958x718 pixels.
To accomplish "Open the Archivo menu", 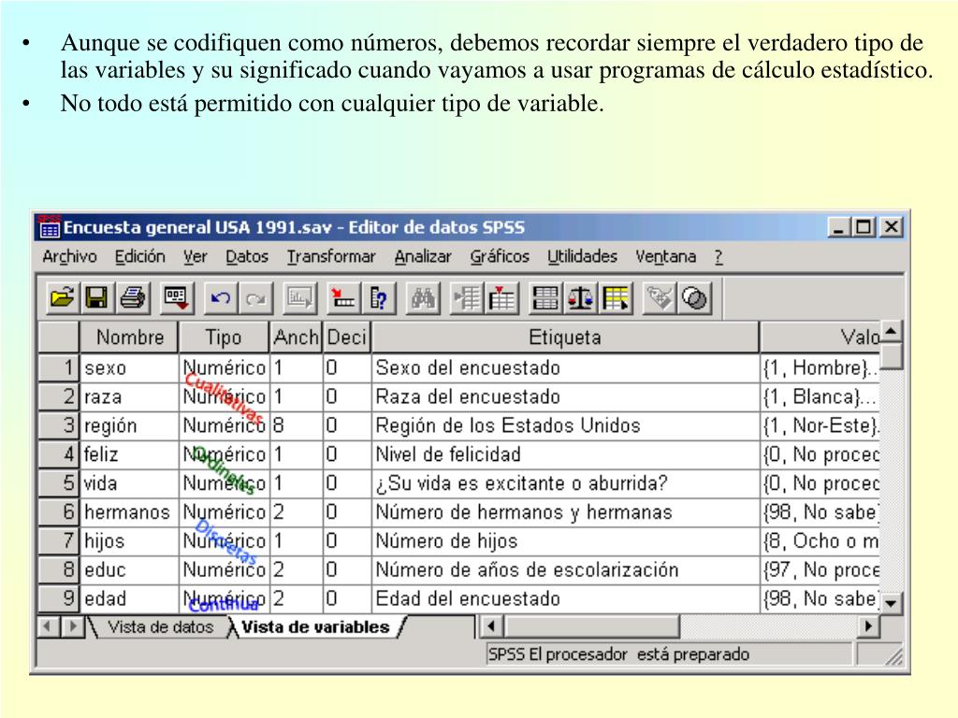I will 69,256.
